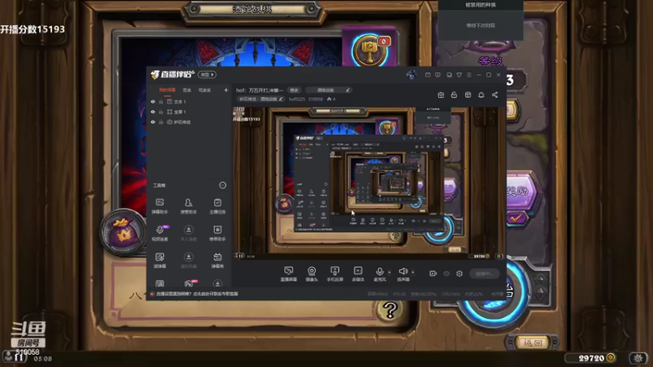Open the 房管助手 room manager tool
The image size is (653, 367).
tap(189, 206)
